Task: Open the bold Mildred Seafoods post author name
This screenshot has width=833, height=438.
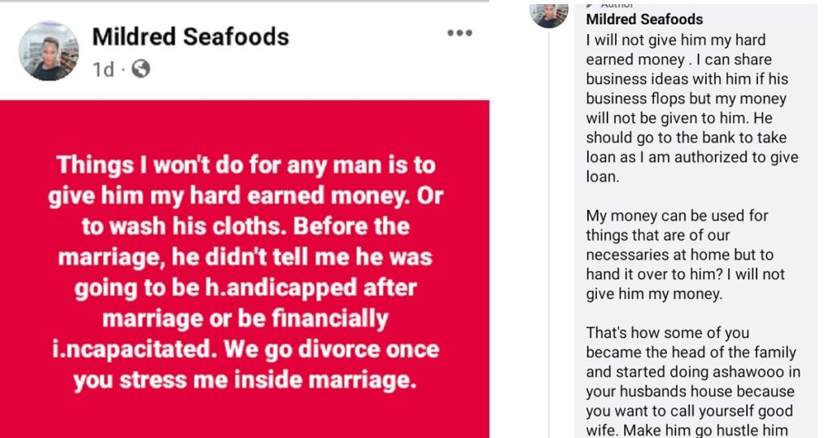Action: [190, 37]
